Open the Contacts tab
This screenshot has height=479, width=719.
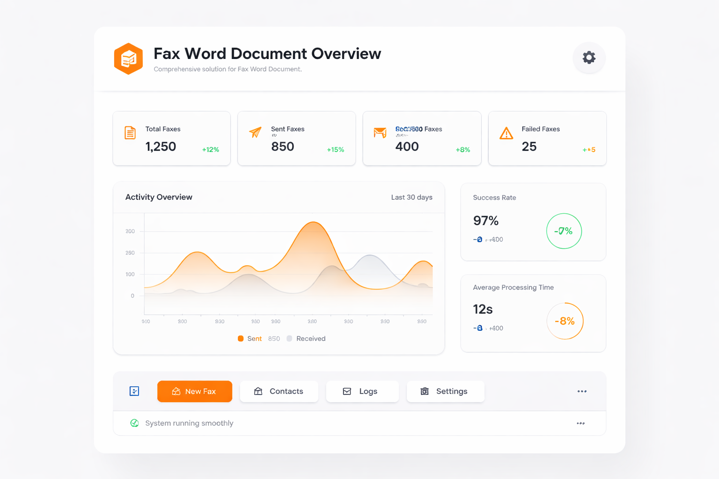[x=279, y=391]
